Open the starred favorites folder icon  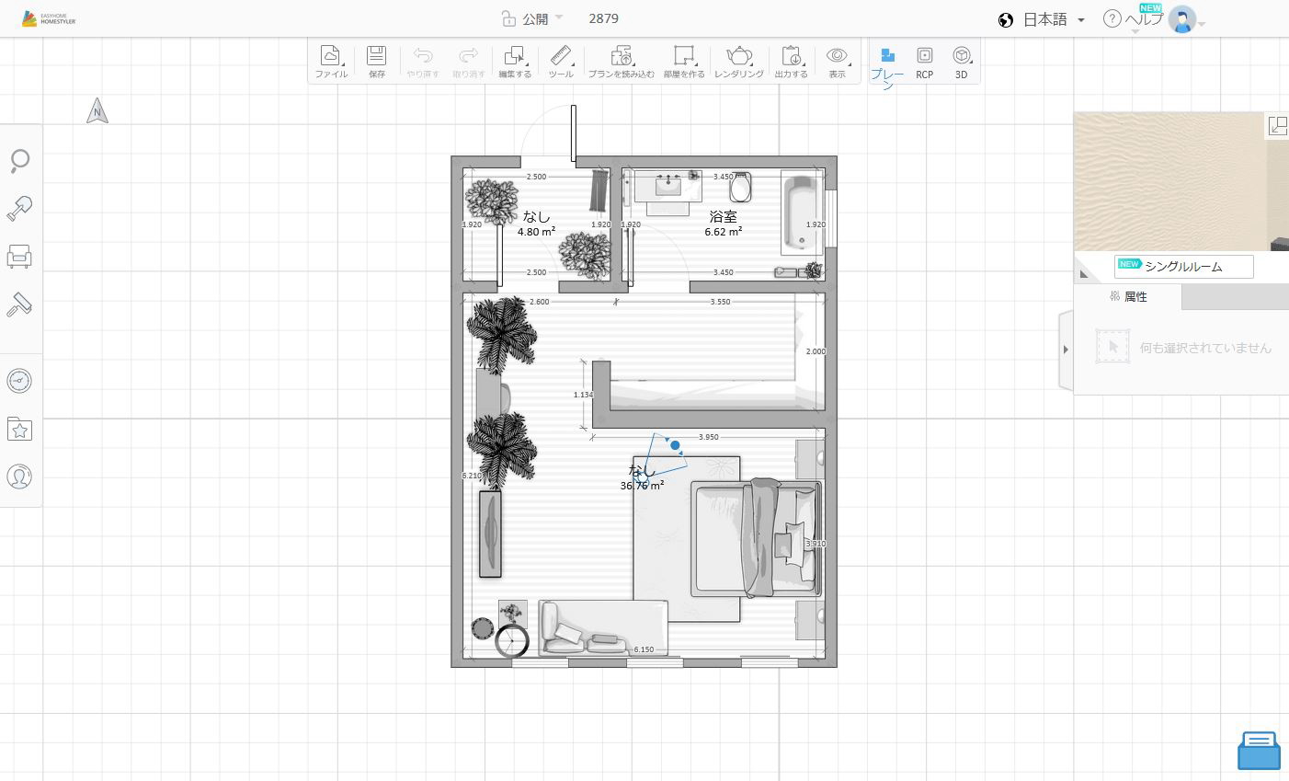pyautogui.click(x=19, y=429)
